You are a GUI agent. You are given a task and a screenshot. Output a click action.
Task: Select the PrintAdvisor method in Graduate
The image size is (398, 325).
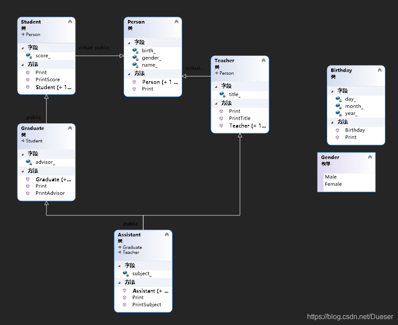tap(50, 193)
